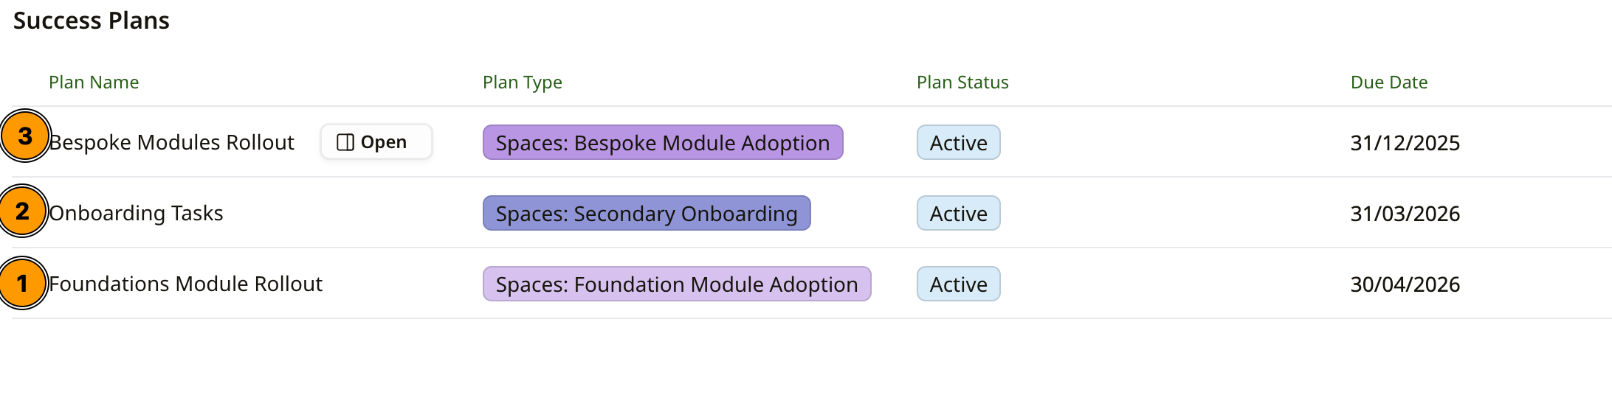Select the Bespoke Modules Rollout plan name

[171, 142]
